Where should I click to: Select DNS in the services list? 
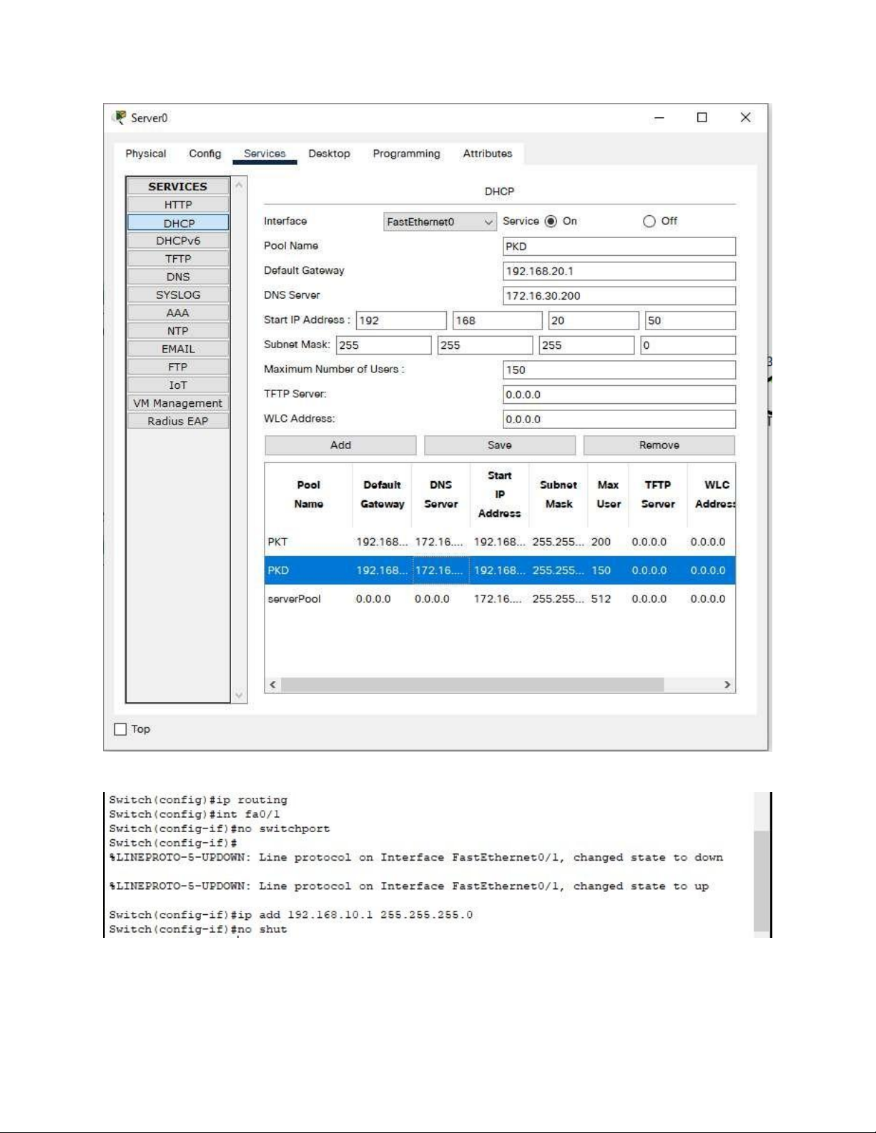pos(178,277)
